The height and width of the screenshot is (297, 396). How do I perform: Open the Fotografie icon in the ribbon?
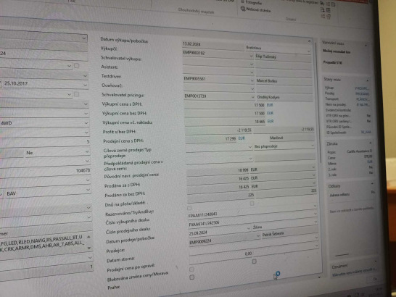243,1
